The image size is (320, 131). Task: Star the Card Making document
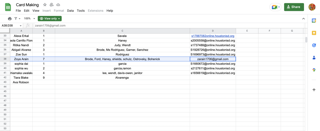pyautogui.click(x=45, y=5)
